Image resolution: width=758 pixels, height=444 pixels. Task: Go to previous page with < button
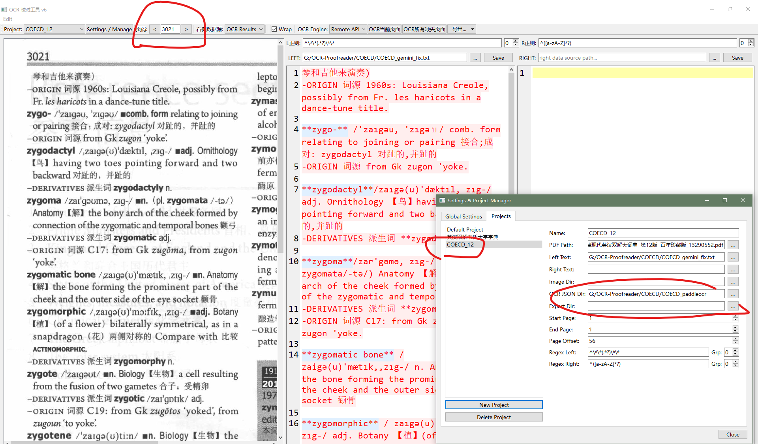(x=155, y=29)
